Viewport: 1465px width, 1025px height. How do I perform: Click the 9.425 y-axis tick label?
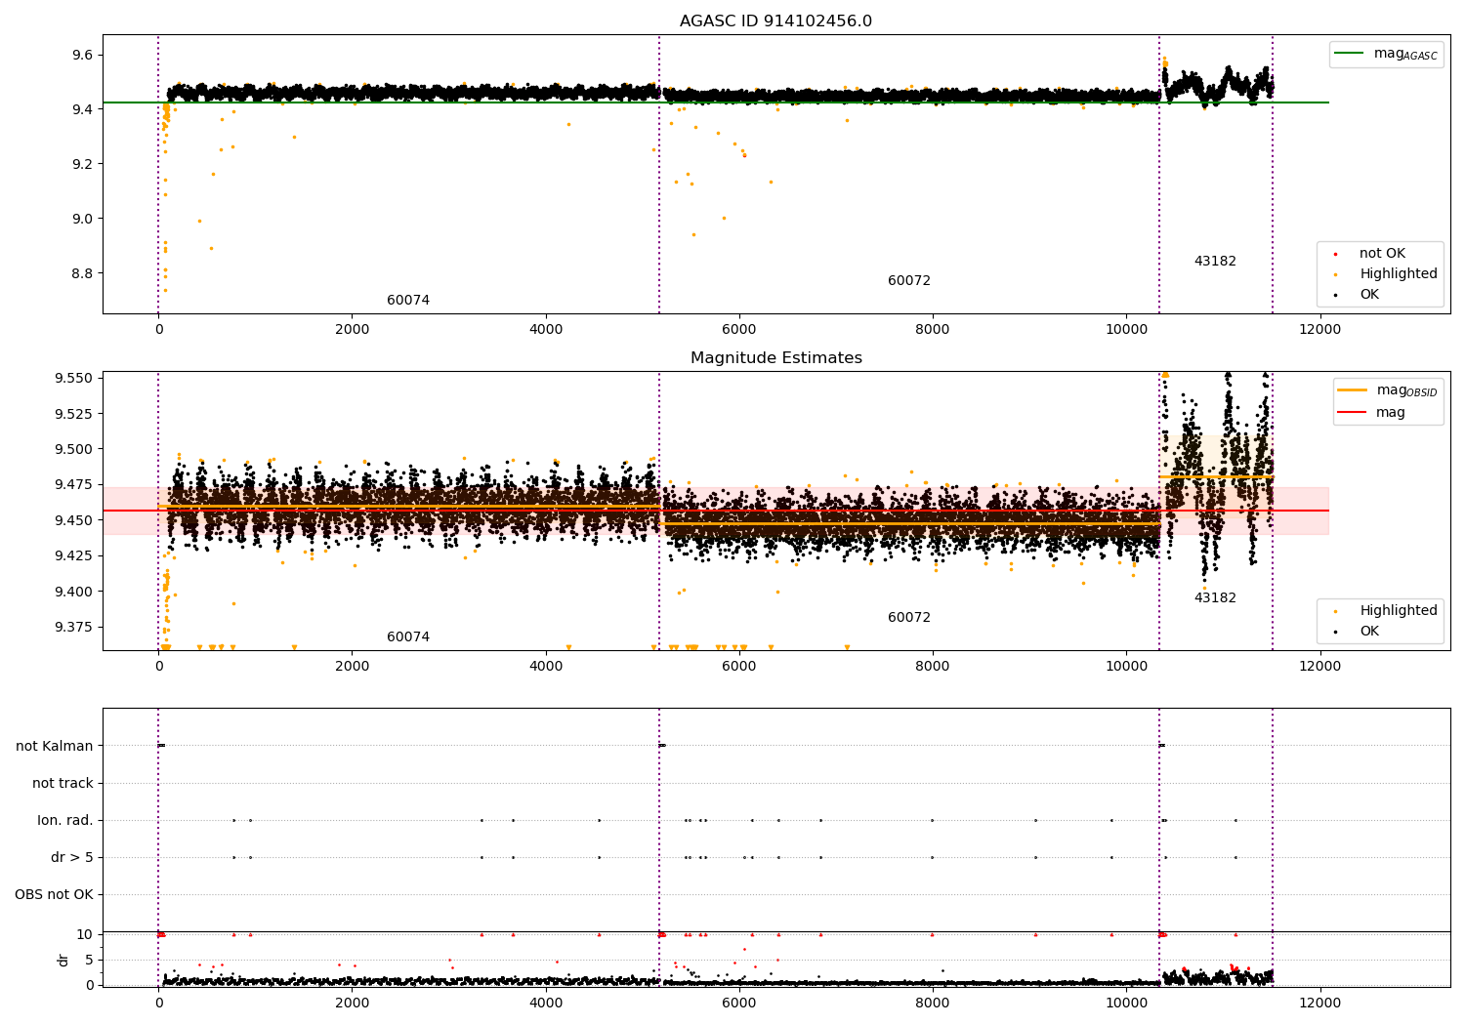coord(74,556)
